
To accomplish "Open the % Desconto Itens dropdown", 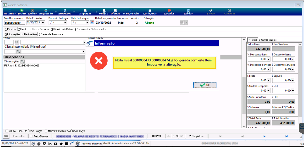I will [268, 59].
